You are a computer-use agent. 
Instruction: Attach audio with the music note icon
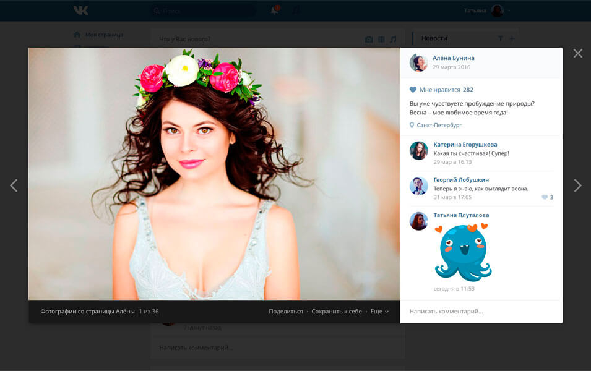[393, 39]
